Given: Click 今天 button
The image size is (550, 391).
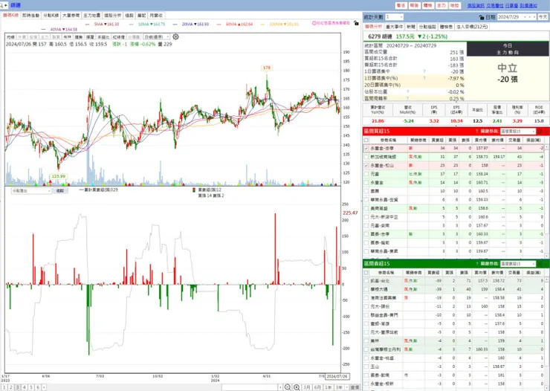Looking at the screenshot, I should pyautogui.click(x=543, y=17).
